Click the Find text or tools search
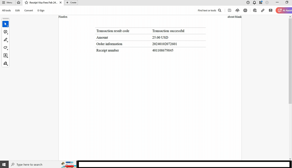 [209, 11]
